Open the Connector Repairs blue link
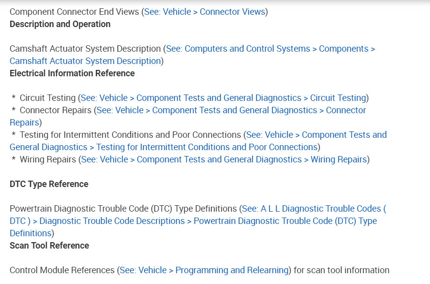The width and height of the screenshot is (430, 284). pyautogui.click(x=231, y=110)
